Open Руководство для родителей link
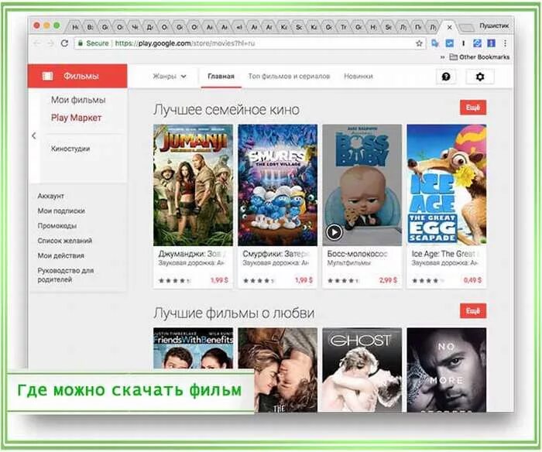Screen dimensions: 542x452 tap(66, 275)
